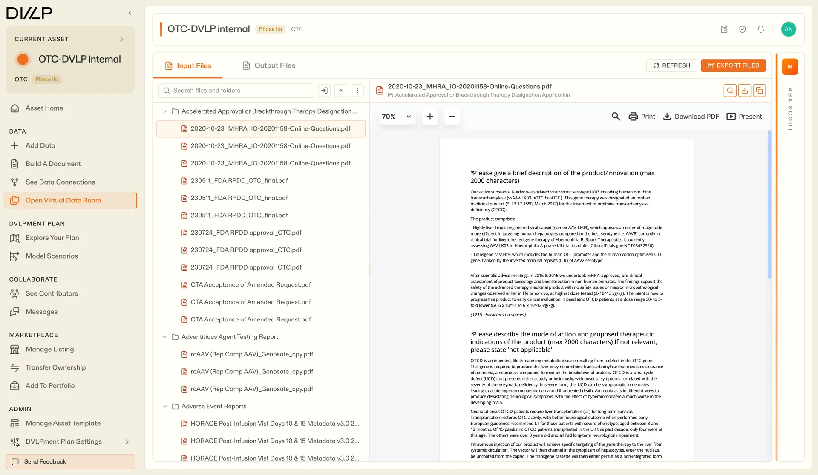Click the orange download icon by file title

pyautogui.click(x=745, y=91)
